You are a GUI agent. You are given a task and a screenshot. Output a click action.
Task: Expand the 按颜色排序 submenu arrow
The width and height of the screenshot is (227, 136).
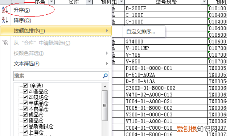coord(107,31)
